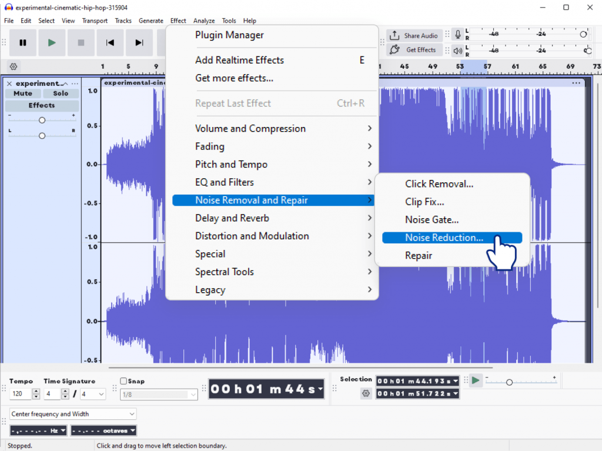Open timeline options gear icon
602x451 pixels.
coord(14,66)
